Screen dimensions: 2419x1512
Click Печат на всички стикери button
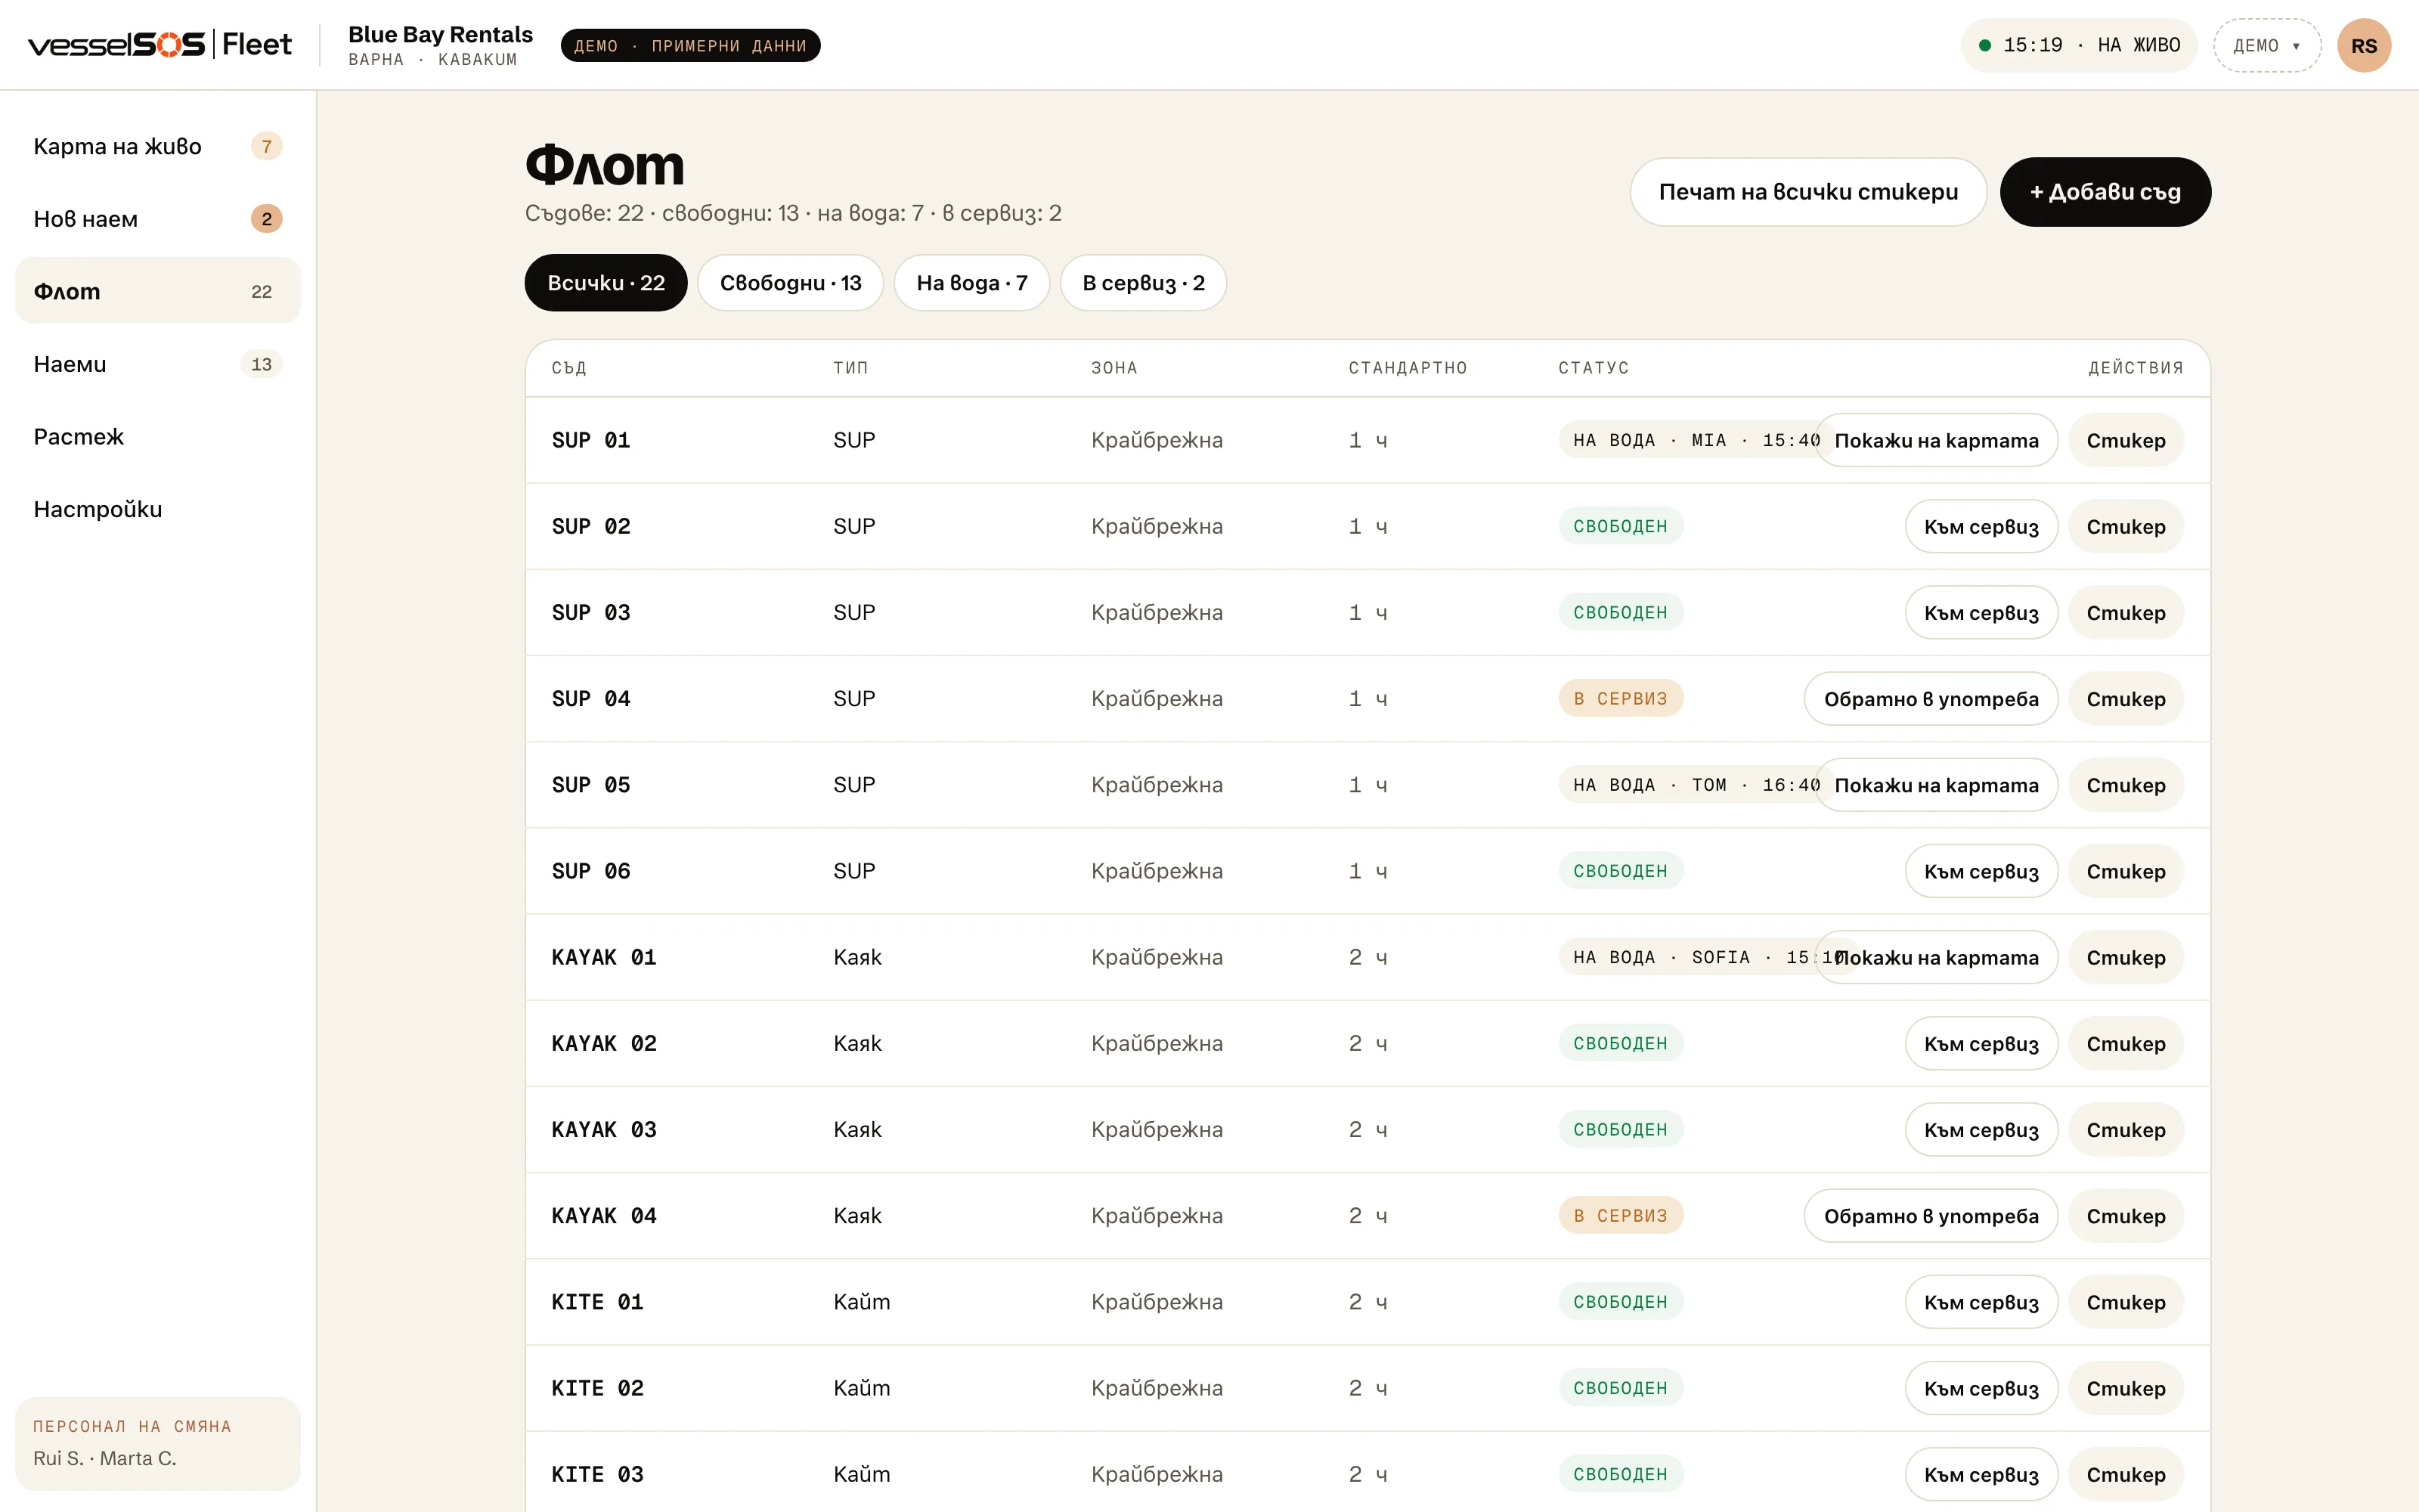pos(1808,192)
